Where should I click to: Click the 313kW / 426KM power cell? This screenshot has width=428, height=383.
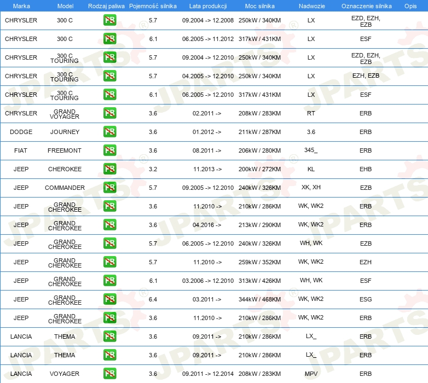coord(259,281)
